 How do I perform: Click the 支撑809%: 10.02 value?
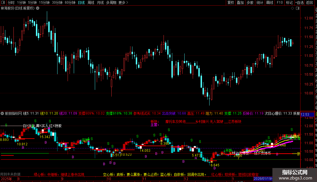[91, 113]
